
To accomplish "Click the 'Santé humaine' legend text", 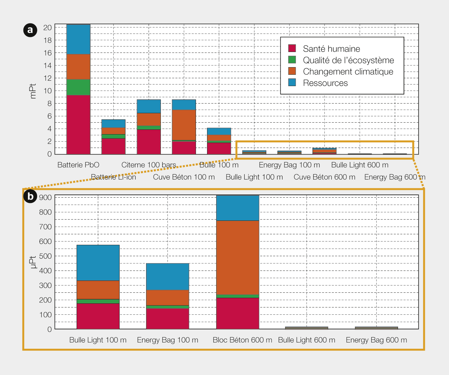I will coord(331,49).
